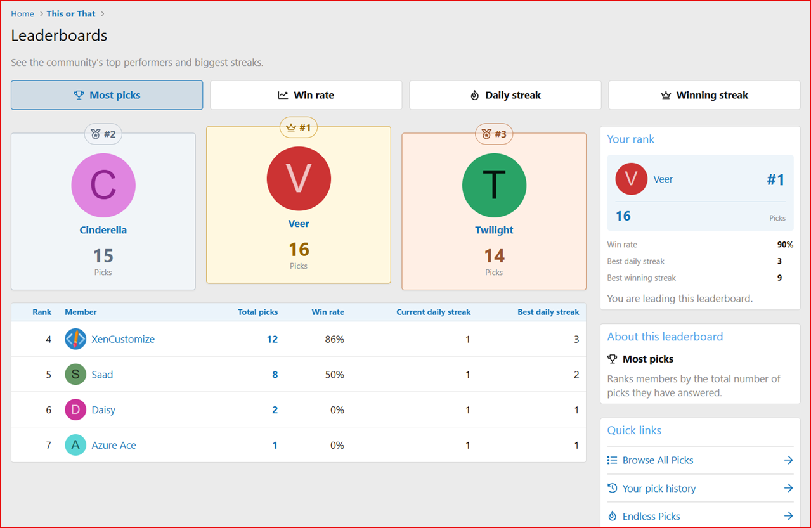Switch to the Winning streak tab
Viewport: 811px width, 528px height.
pos(704,95)
